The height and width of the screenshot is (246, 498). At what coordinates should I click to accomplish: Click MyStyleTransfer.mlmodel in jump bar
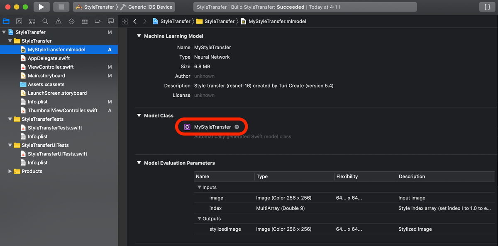[x=273, y=21]
